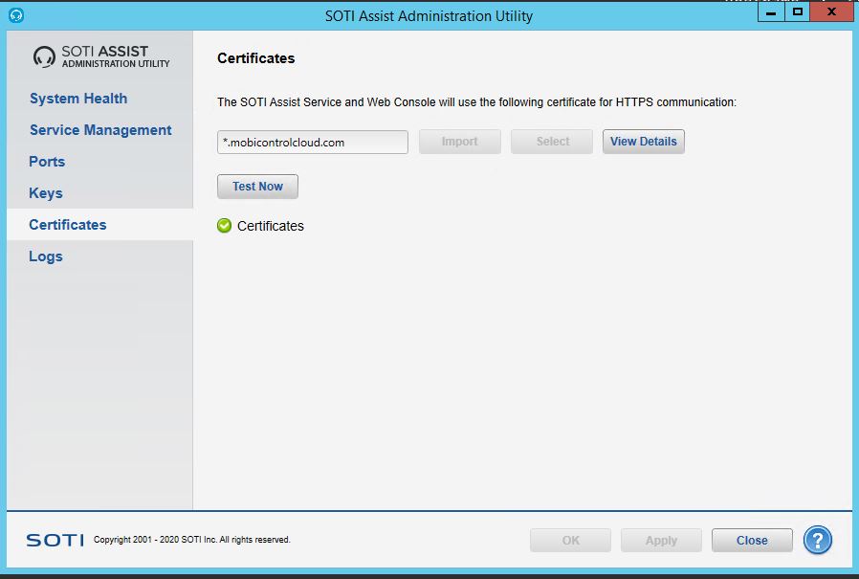This screenshot has width=859, height=579.
Task: Click the greyed-out Select button
Action: pyautogui.click(x=552, y=142)
